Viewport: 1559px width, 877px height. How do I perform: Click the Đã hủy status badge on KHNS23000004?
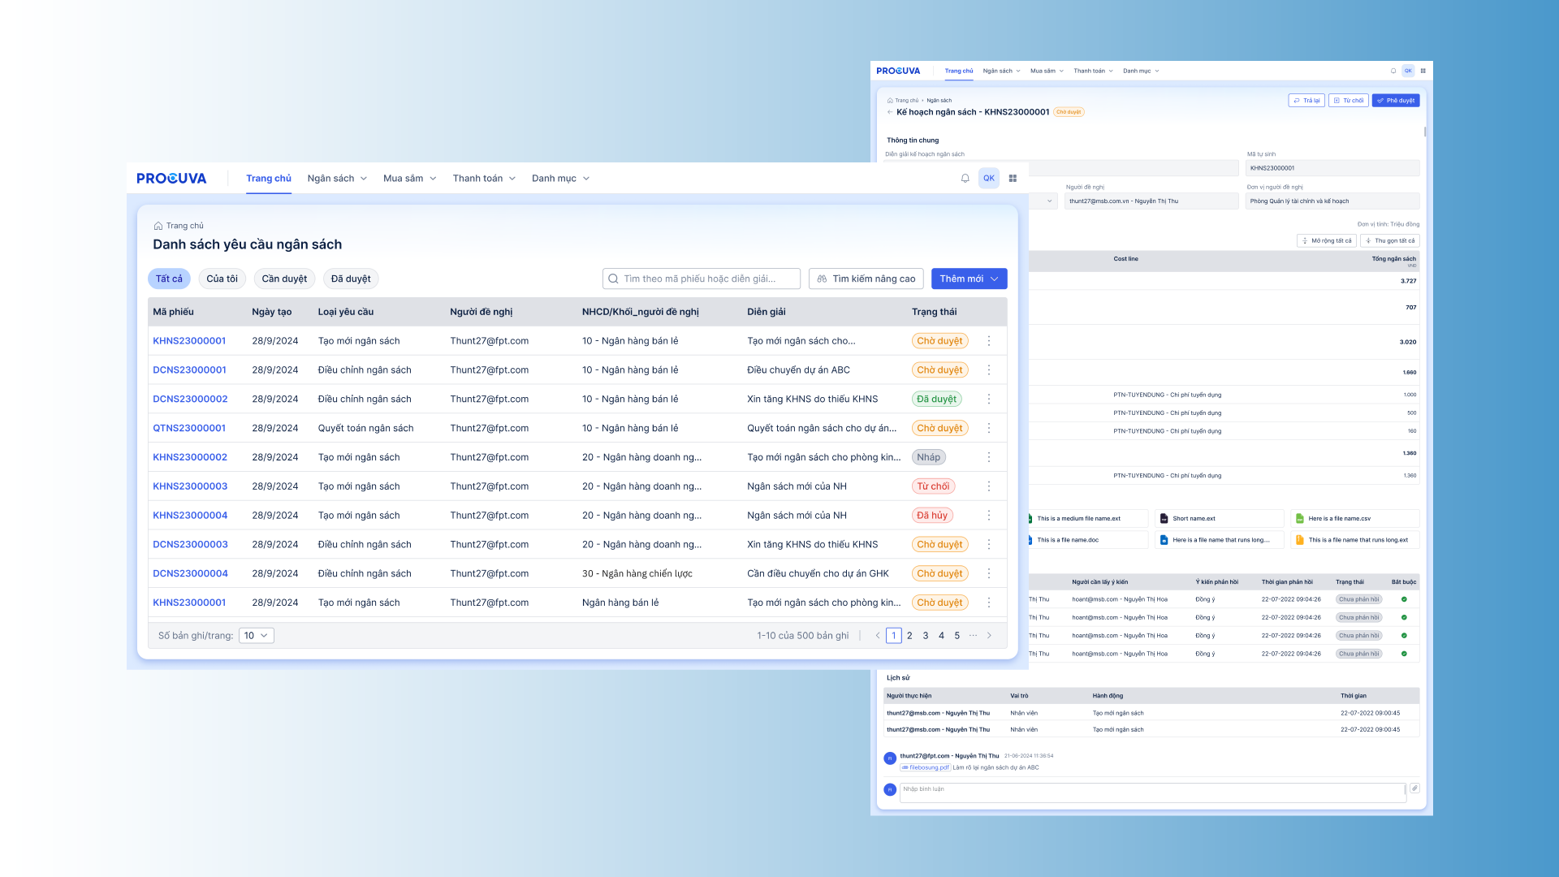[932, 516]
